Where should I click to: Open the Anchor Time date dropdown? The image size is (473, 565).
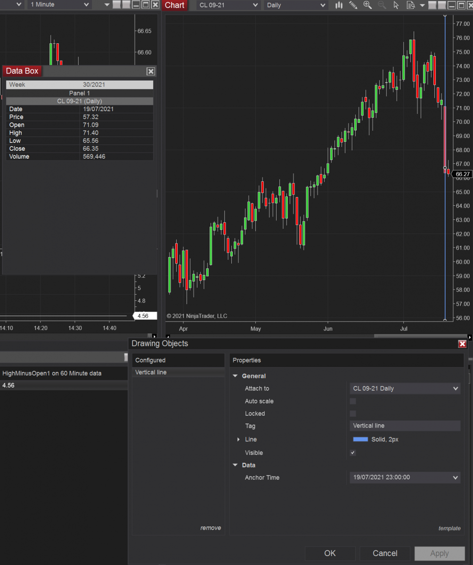(405, 477)
